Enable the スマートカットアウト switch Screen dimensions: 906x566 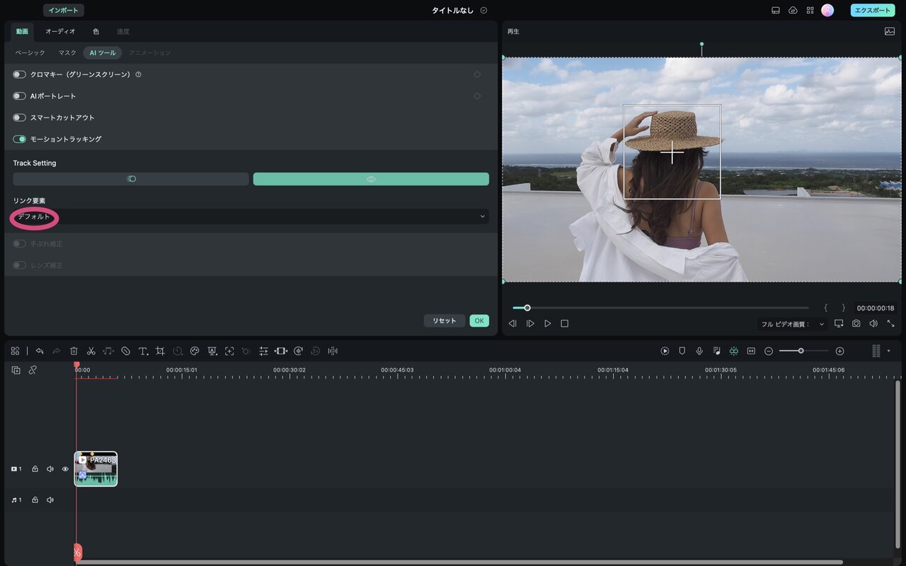click(19, 117)
